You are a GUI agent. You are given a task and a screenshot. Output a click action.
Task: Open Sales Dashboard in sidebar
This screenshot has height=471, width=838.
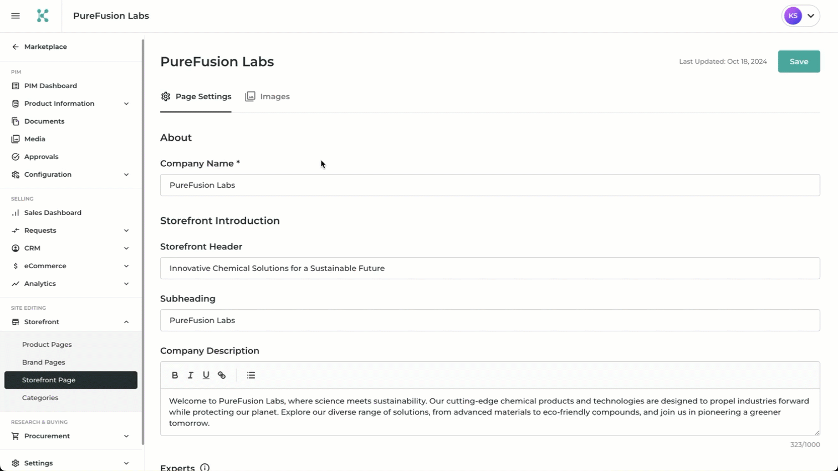53,213
